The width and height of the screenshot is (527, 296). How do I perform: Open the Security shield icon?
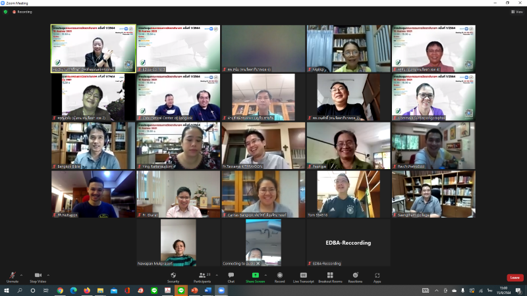point(173,275)
